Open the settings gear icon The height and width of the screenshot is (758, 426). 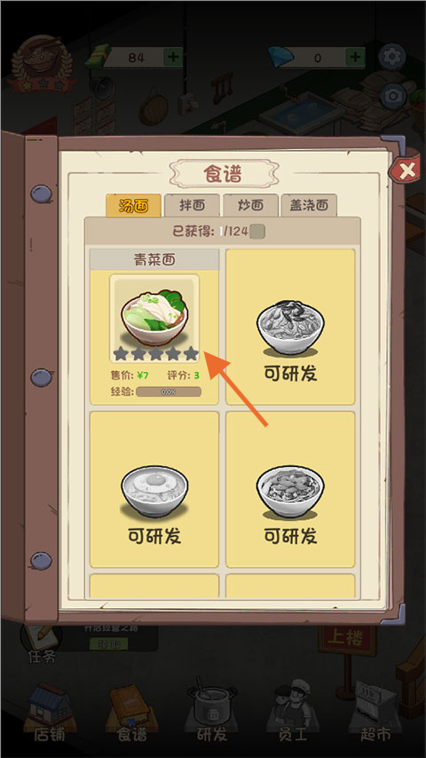click(x=391, y=58)
